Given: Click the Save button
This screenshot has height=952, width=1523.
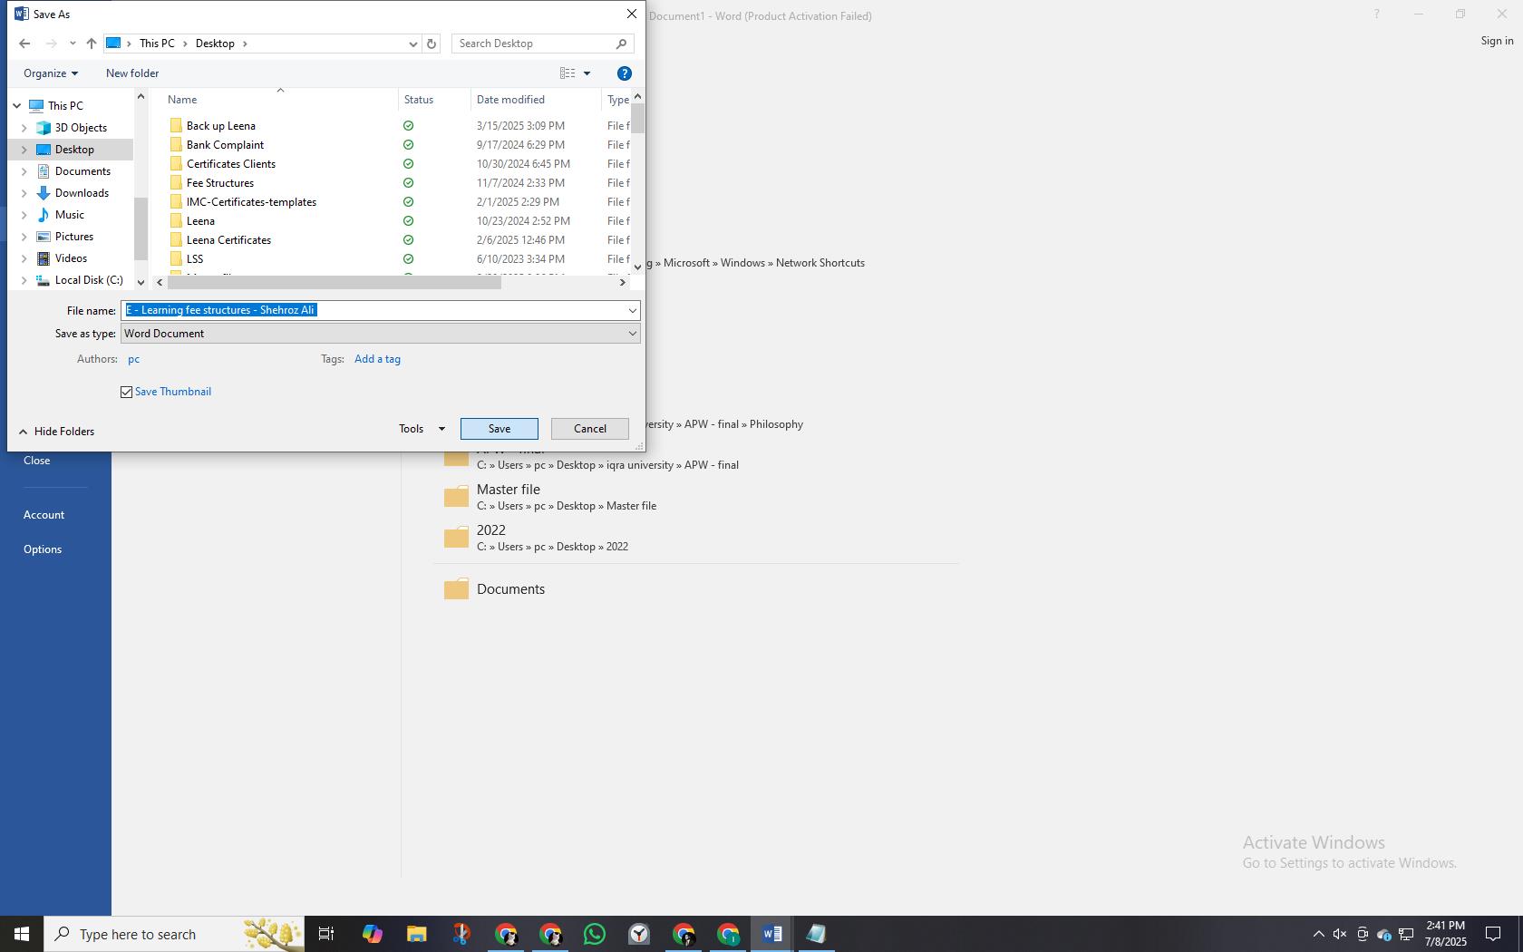Looking at the screenshot, I should click(x=499, y=429).
